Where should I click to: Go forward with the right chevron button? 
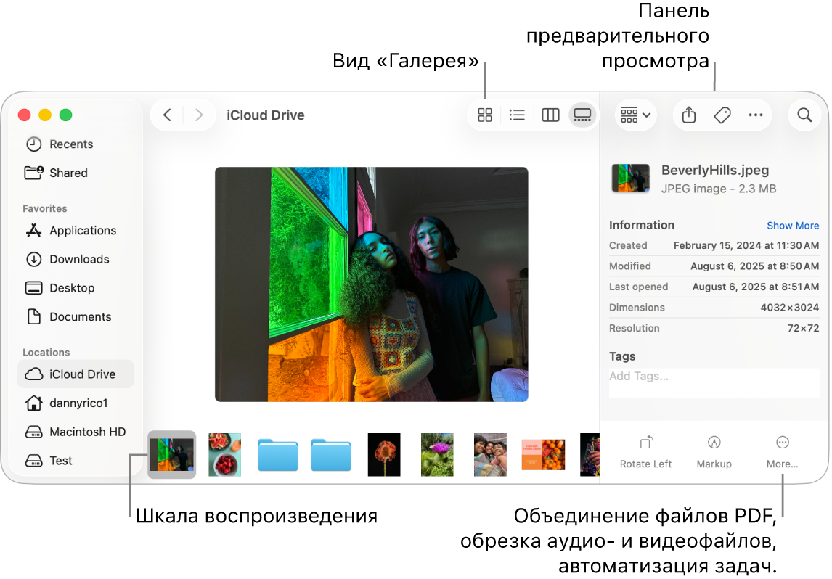click(199, 115)
